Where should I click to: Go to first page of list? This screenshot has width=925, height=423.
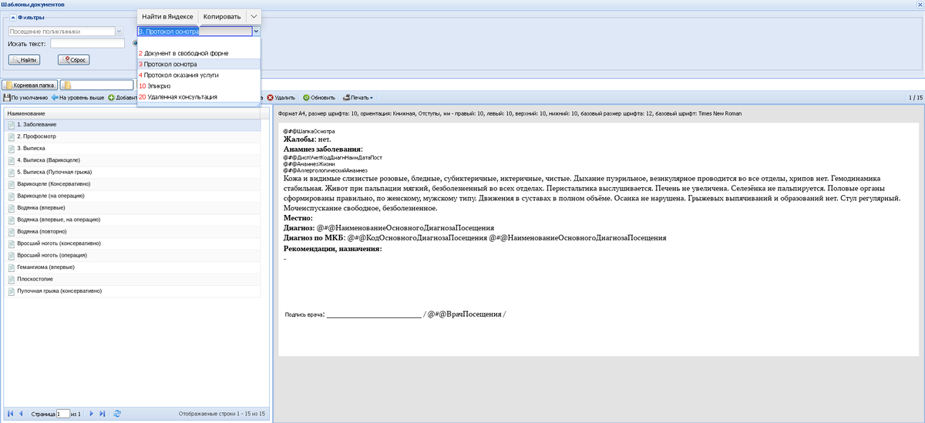[x=10, y=414]
